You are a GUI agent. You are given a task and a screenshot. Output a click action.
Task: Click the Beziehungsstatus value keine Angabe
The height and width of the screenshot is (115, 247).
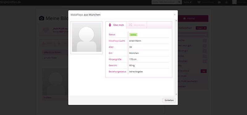136,72
